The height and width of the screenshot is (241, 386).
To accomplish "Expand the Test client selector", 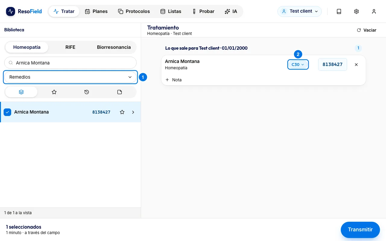I will [299, 11].
